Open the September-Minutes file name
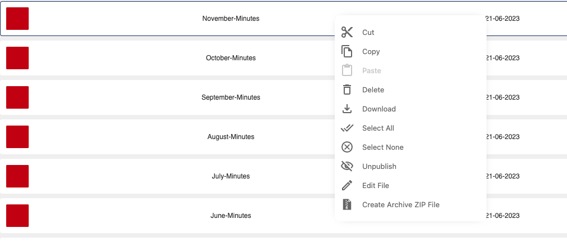 click(231, 97)
